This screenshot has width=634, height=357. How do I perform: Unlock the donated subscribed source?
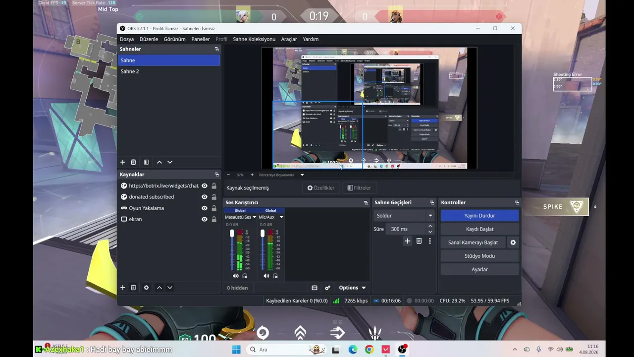214,197
